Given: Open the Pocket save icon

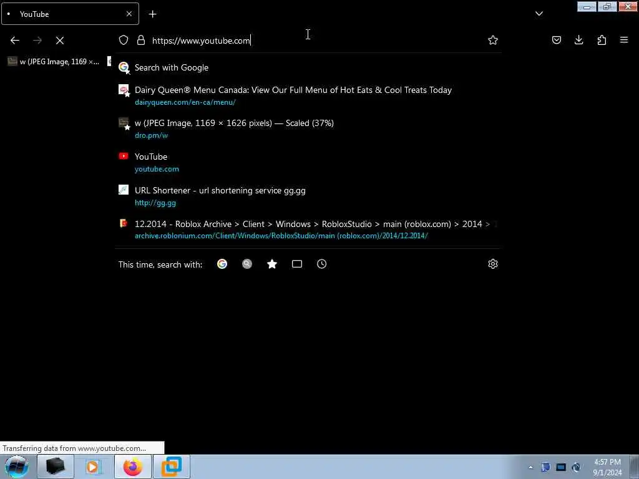Looking at the screenshot, I should click(557, 40).
